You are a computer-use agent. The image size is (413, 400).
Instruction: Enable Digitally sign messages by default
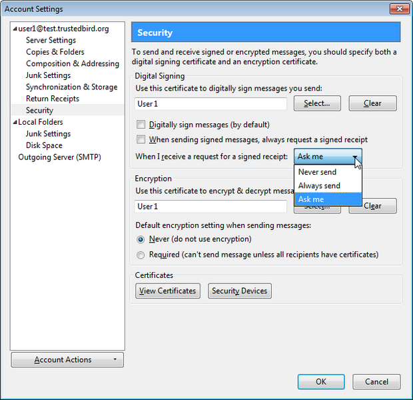point(141,125)
